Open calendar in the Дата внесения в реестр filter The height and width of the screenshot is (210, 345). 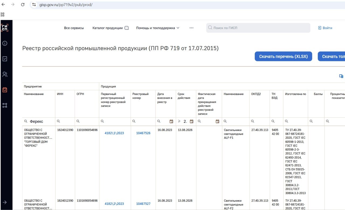click(171, 121)
